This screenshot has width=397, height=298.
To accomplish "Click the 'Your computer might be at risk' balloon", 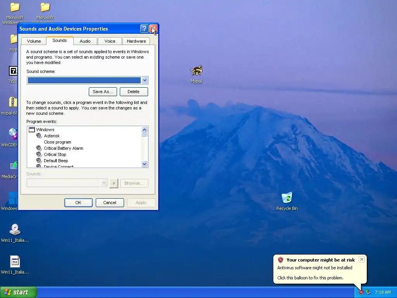I will click(x=320, y=269).
